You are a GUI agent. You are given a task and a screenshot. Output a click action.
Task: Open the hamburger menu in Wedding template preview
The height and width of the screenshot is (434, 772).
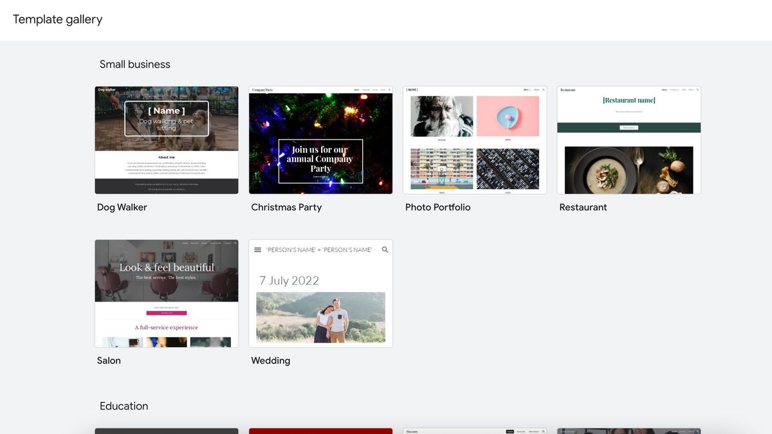[257, 249]
